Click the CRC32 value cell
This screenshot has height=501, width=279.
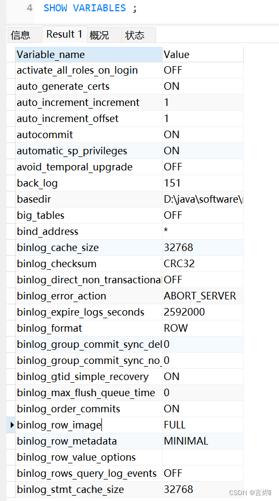pyautogui.click(x=203, y=264)
